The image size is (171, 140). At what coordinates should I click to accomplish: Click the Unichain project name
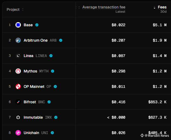pos(31,133)
